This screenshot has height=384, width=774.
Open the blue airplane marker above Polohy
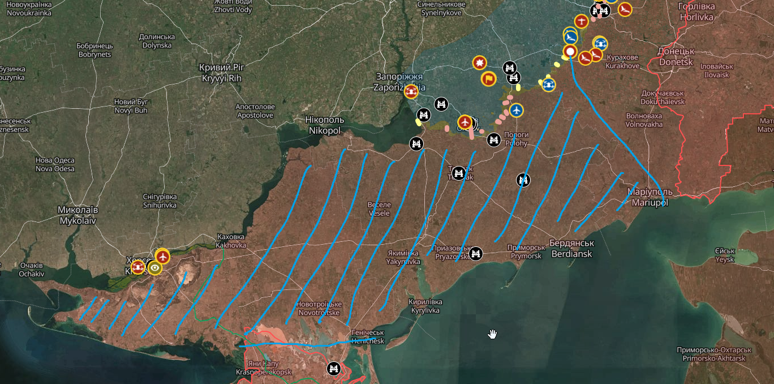515,110
